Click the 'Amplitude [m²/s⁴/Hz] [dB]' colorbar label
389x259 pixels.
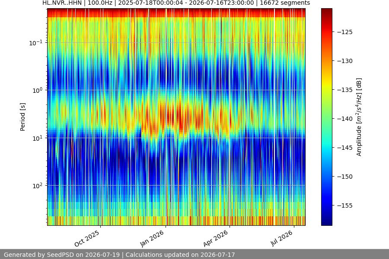point(359,117)
